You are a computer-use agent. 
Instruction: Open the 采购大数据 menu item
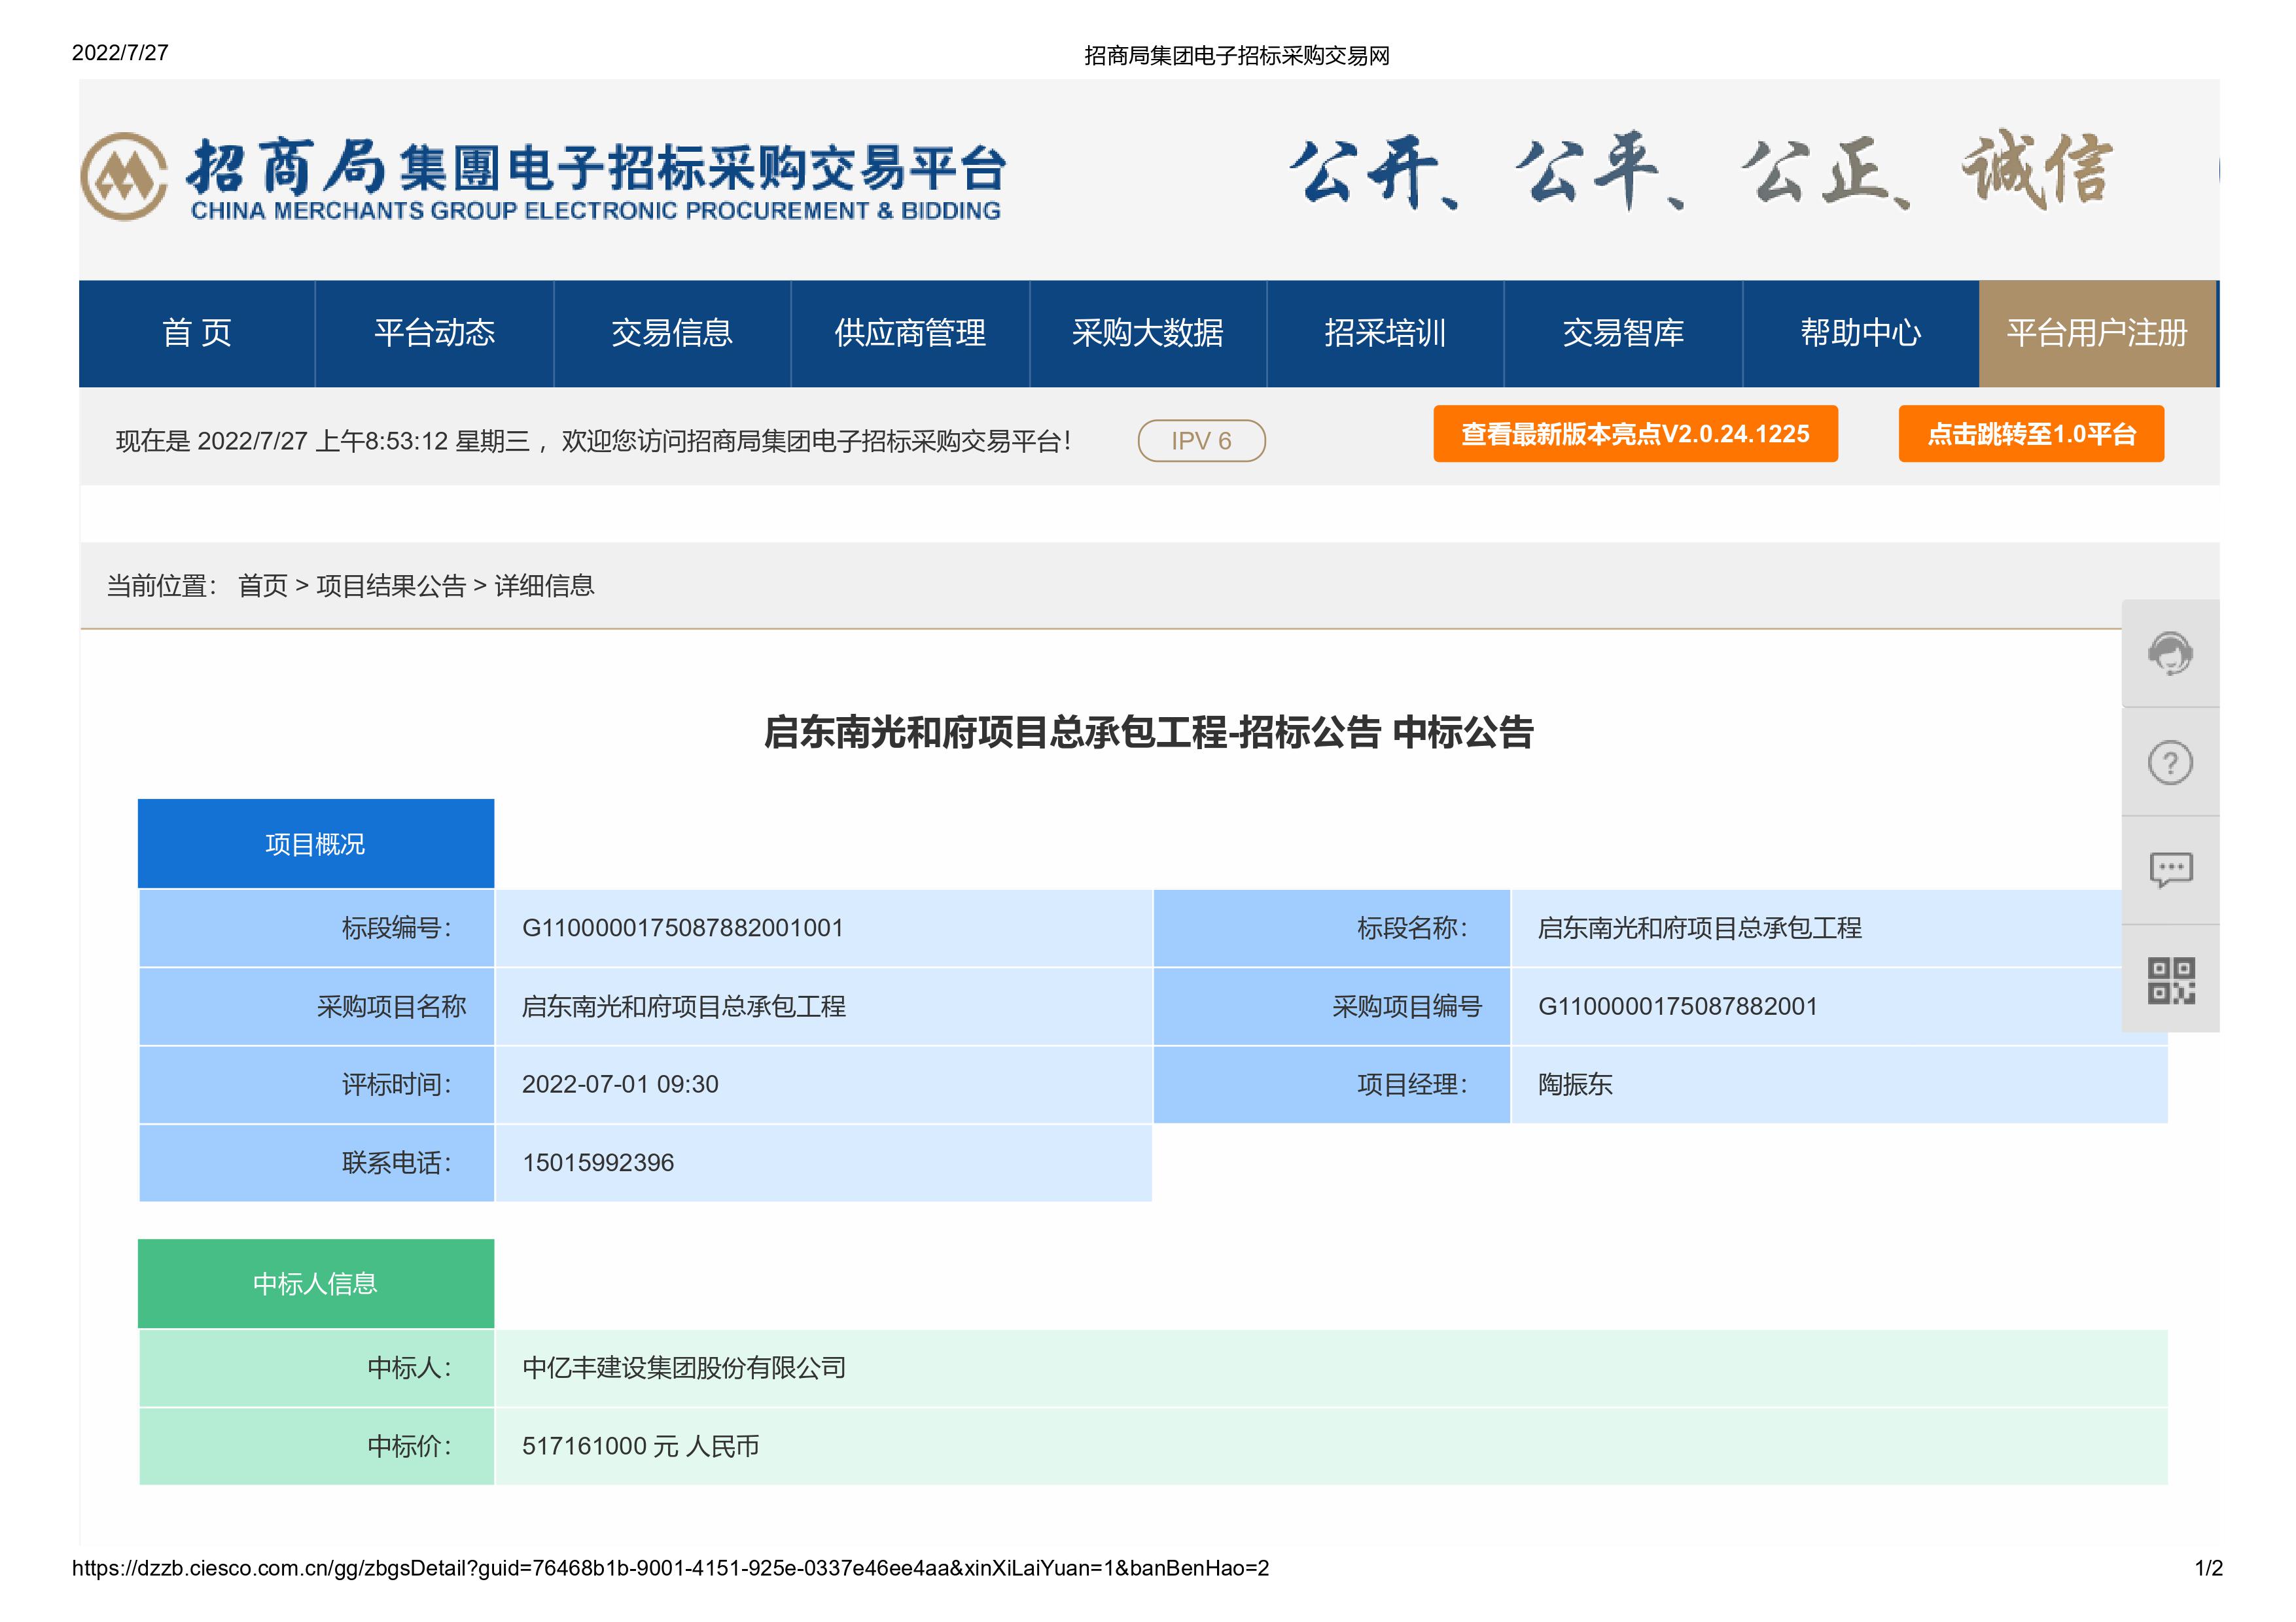pyautogui.click(x=1148, y=333)
